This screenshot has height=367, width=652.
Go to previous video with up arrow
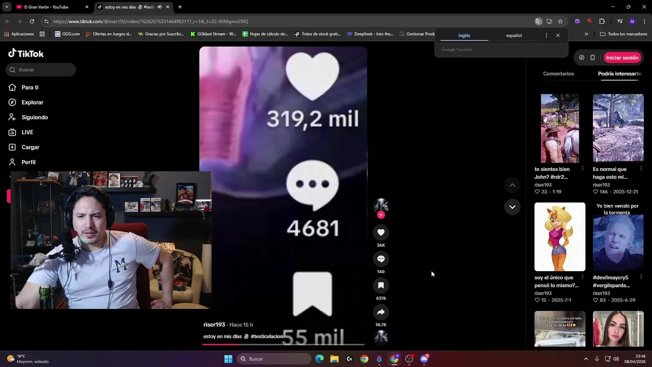pos(512,185)
